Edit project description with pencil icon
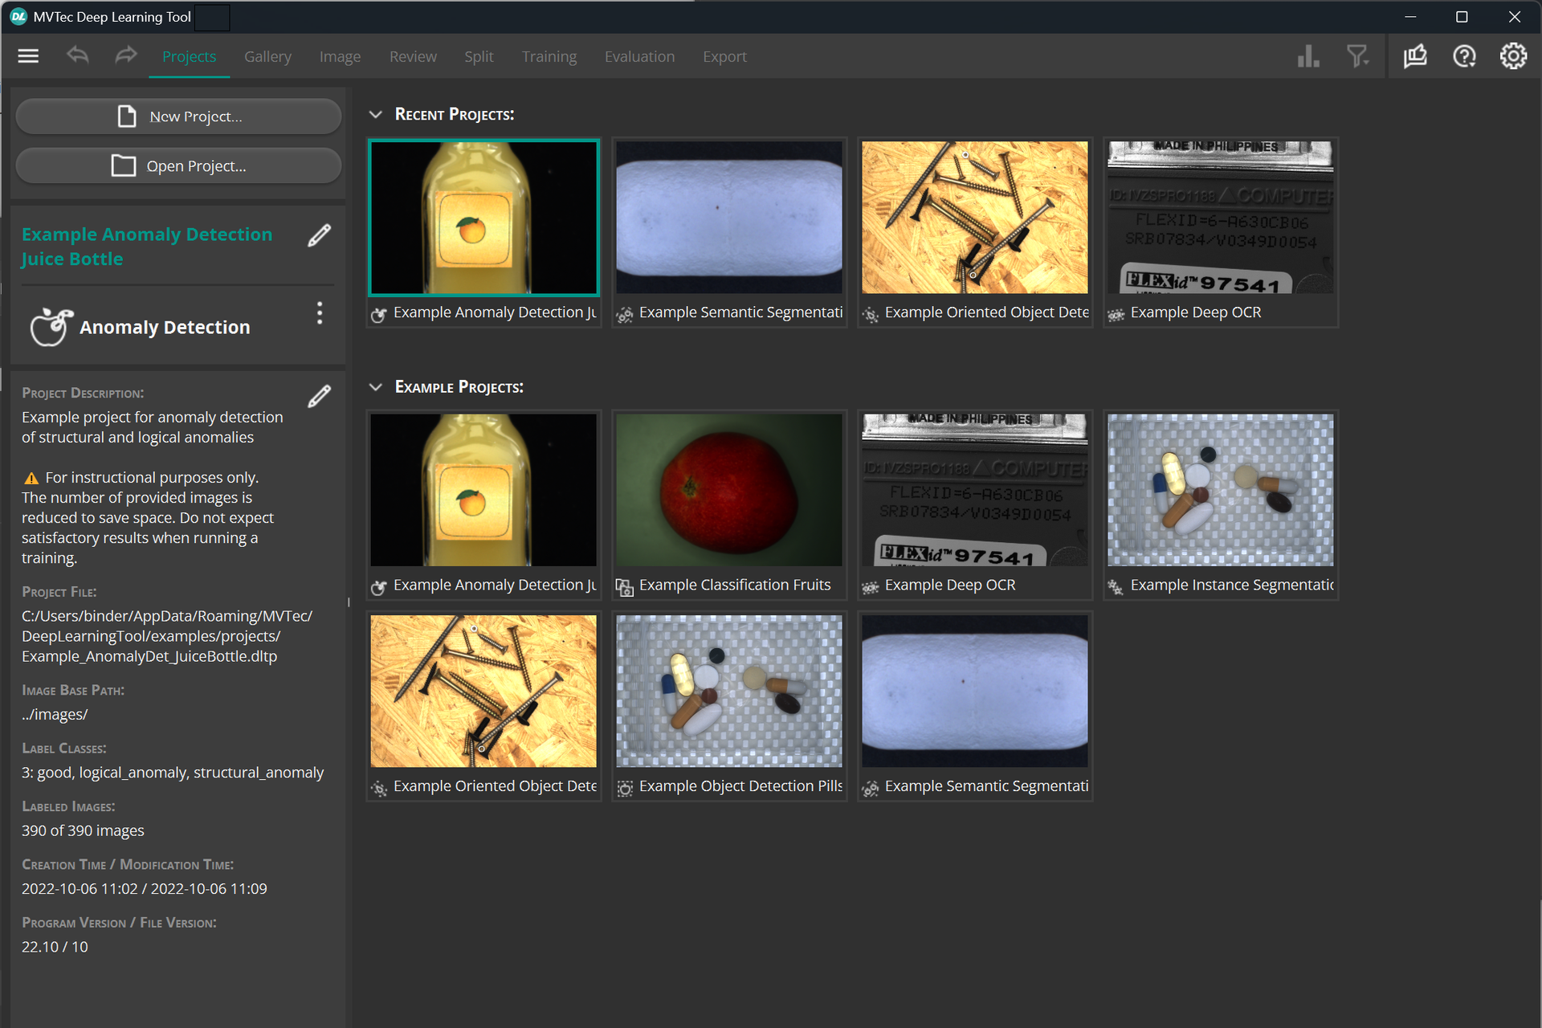 pyautogui.click(x=319, y=396)
